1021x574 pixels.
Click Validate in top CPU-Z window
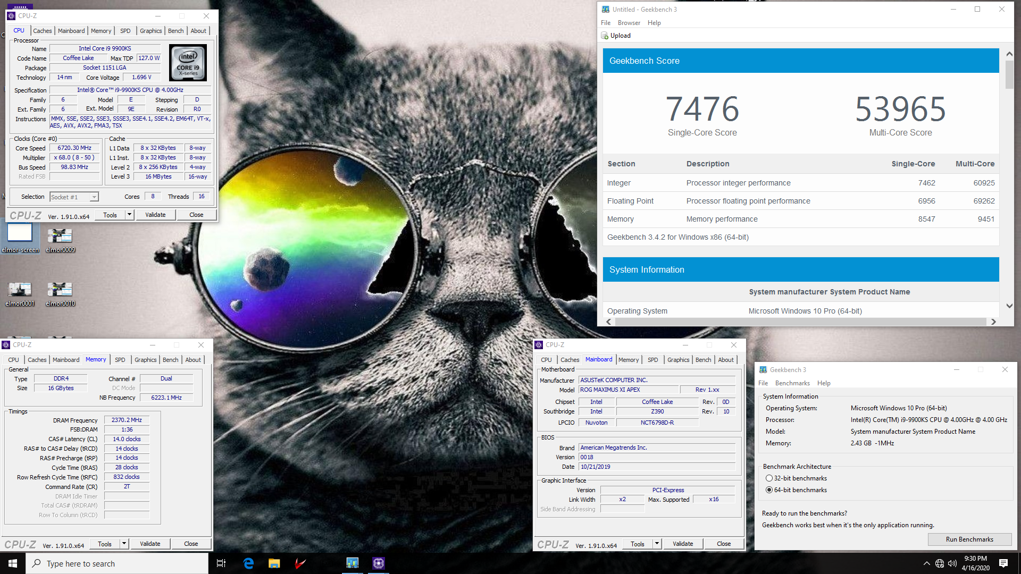155,215
